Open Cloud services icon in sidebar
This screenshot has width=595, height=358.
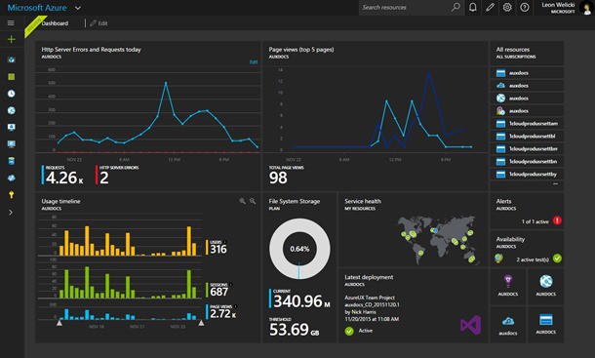pos(11,178)
